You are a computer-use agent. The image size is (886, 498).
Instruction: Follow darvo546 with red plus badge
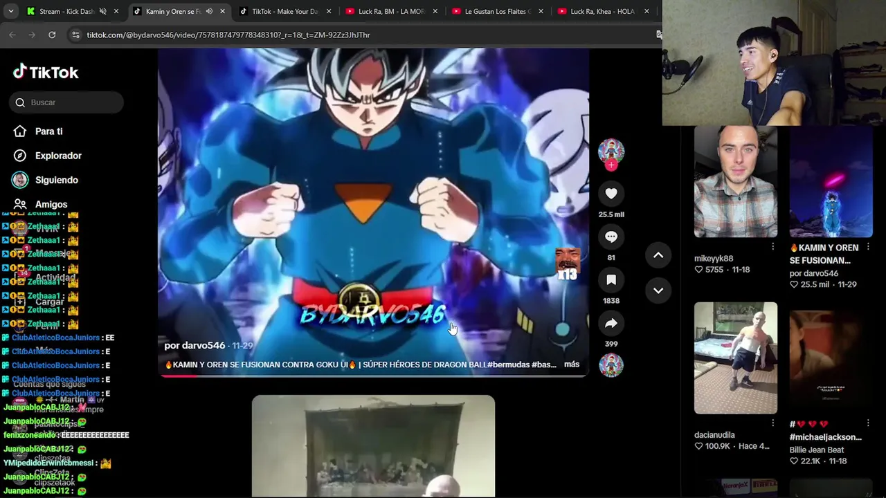pos(611,165)
